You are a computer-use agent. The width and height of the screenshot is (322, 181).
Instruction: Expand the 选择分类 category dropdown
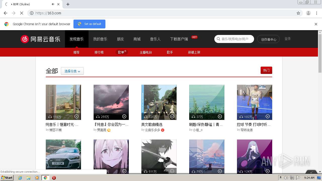[72, 71]
